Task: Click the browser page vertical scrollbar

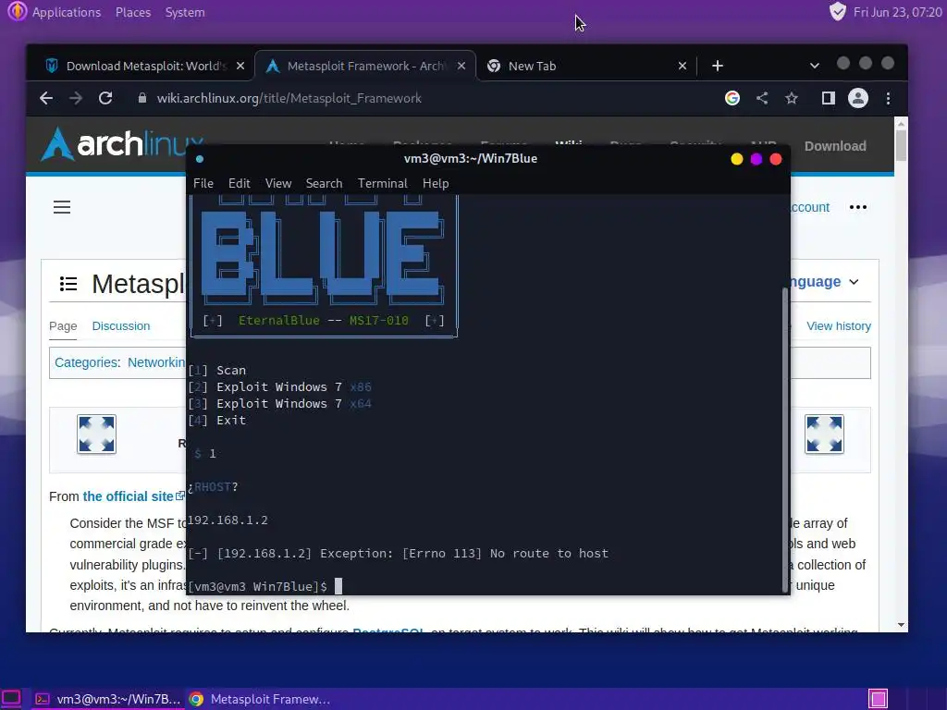Action: click(901, 145)
